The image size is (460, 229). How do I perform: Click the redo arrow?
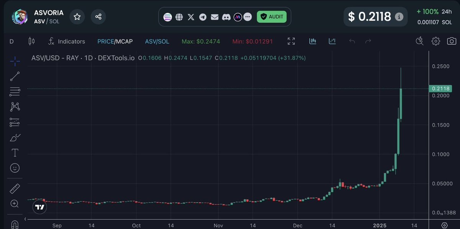(x=368, y=41)
